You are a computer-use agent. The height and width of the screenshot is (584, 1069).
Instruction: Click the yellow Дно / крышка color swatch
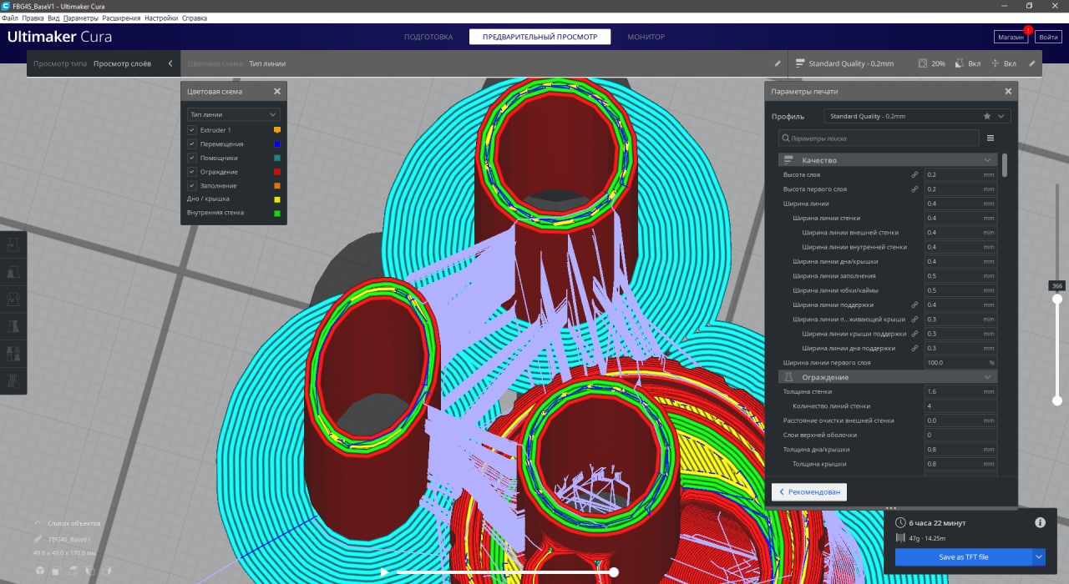point(277,199)
